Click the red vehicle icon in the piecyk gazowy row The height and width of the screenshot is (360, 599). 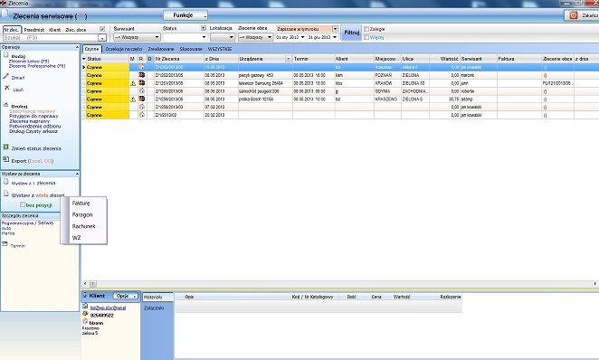[x=141, y=75]
